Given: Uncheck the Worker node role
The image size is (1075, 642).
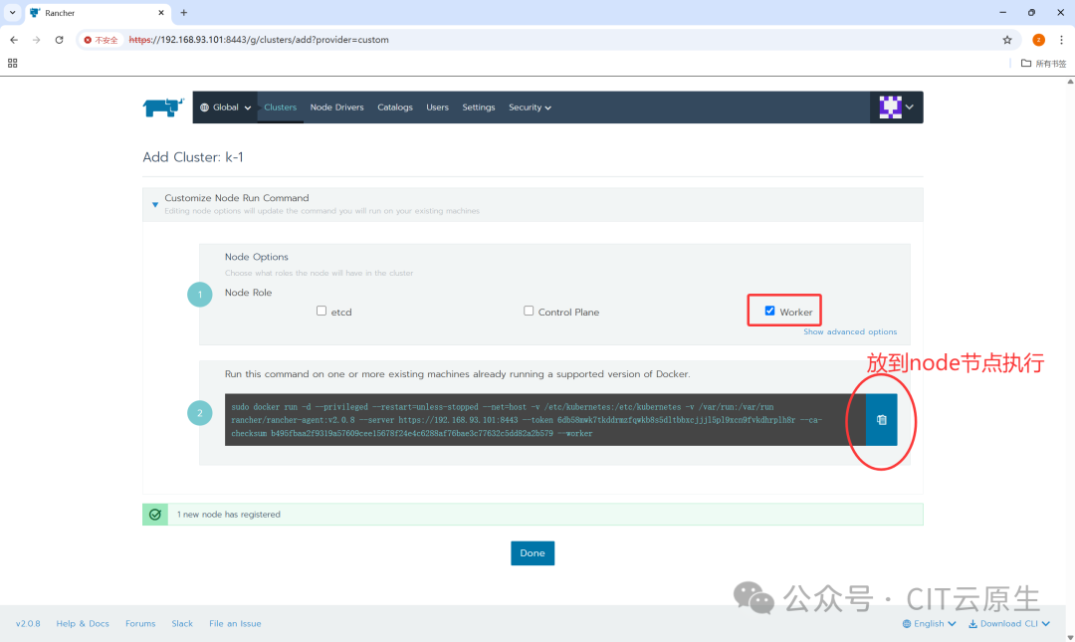Looking at the screenshot, I should [769, 311].
